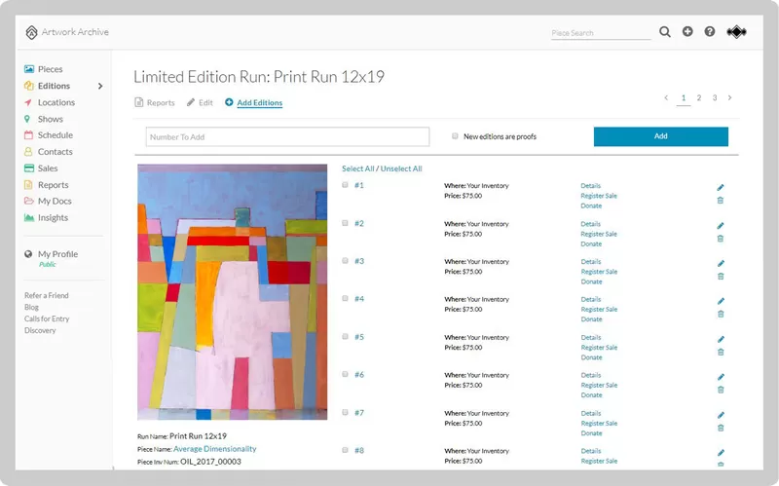Click Donate link for edition #7
This screenshot has width=779, height=486.
tap(591, 433)
